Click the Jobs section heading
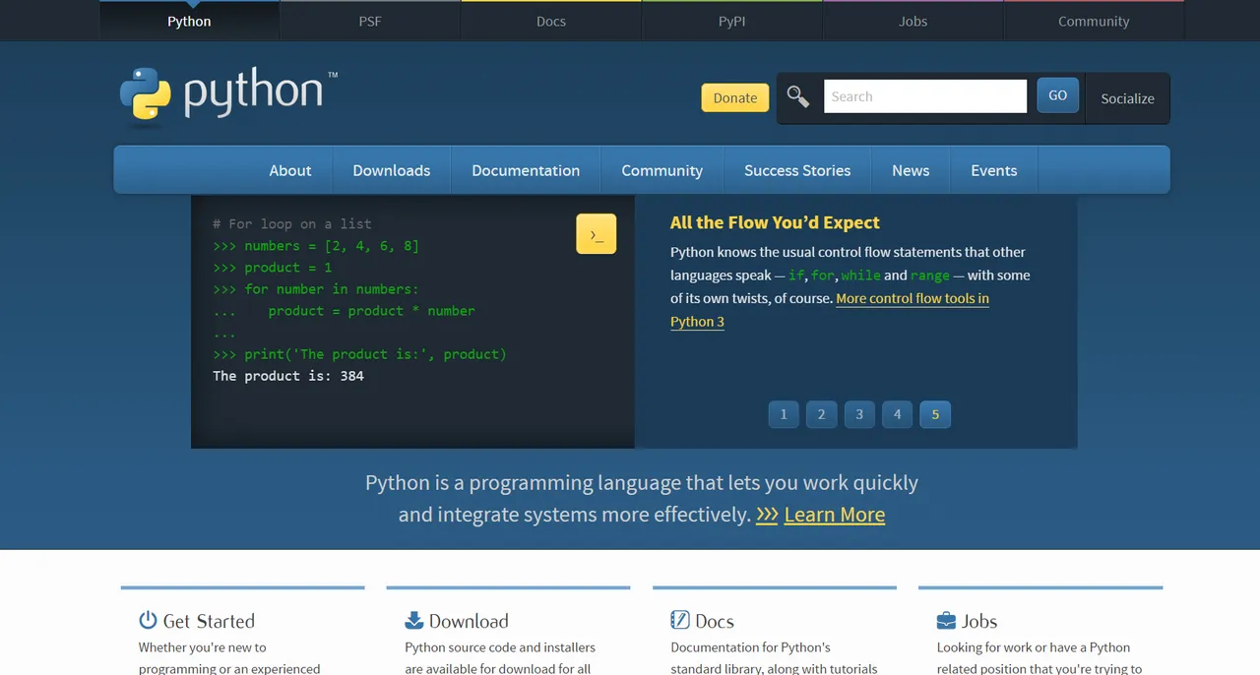1260x675 pixels. 979,621
